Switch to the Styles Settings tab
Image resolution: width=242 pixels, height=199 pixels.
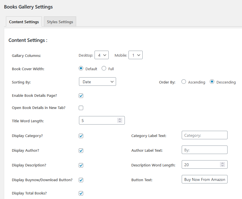(60, 22)
